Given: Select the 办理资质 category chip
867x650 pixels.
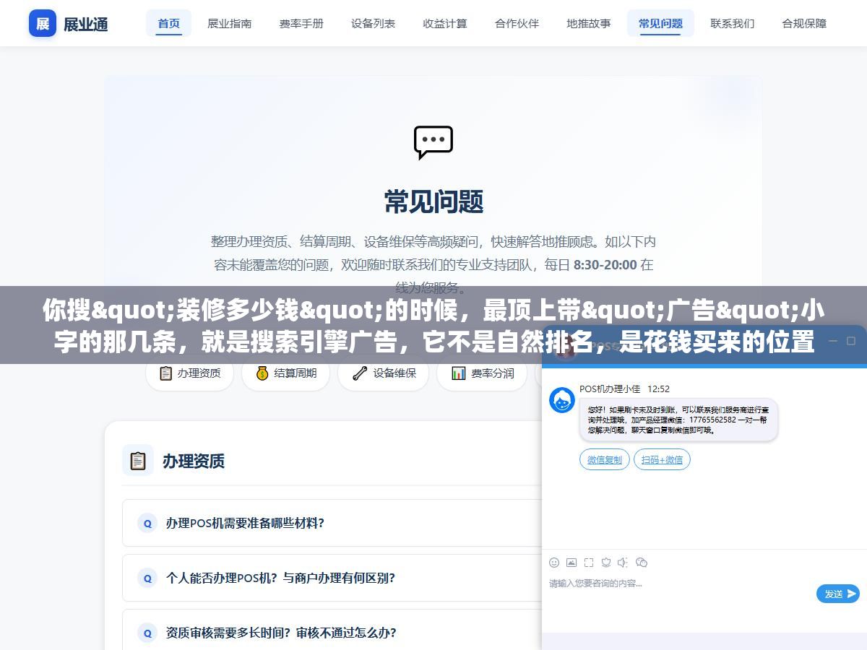Looking at the screenshot, I should pos(190,373).
